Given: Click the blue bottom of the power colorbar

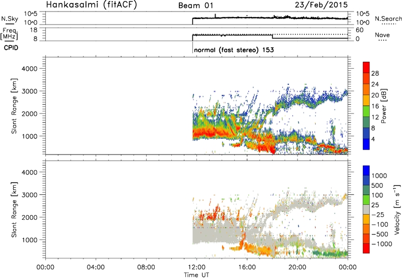Looking at the screenshot, I should (366, 144).
